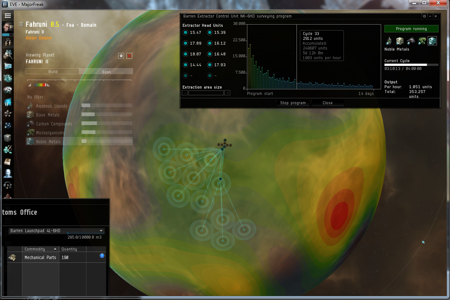Viewport: 450px width, 300px height.
Task: Open the wallet icon in sidebar
Action: (7, 150)
